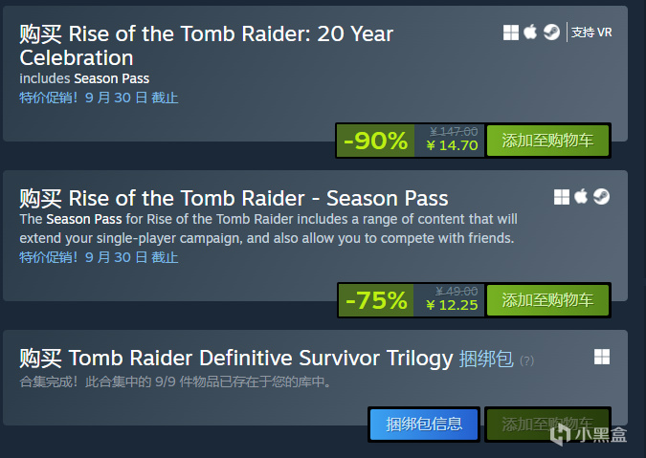Click Windows icon in Season Pass box

[562, 197]
